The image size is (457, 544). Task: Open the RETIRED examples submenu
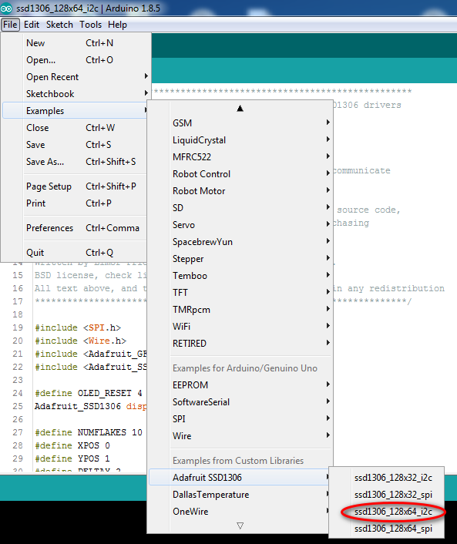pyautogui.click(x=240, y=344)
